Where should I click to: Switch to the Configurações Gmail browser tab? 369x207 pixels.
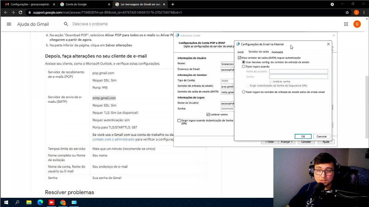pyautogui.click(x=29, y=4)
